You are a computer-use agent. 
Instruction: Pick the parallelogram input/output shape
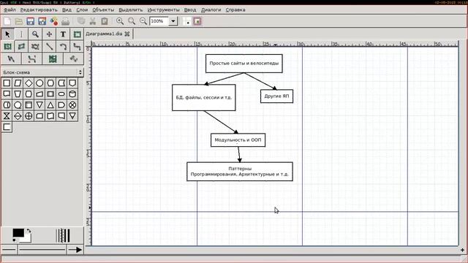pyautogui.click(x=18, y=83)
